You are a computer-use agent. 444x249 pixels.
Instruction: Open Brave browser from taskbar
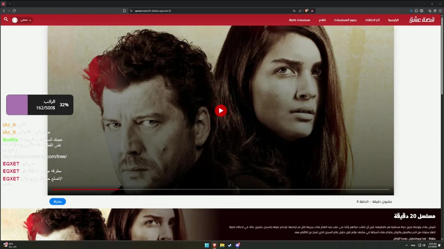coord(214,245)
